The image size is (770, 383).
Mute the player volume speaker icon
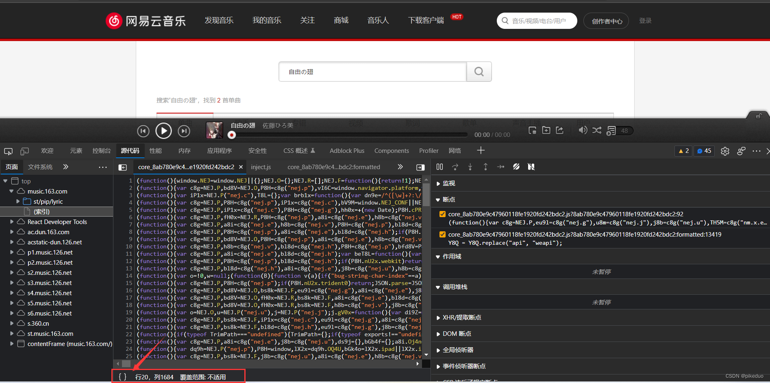[583, 130]
